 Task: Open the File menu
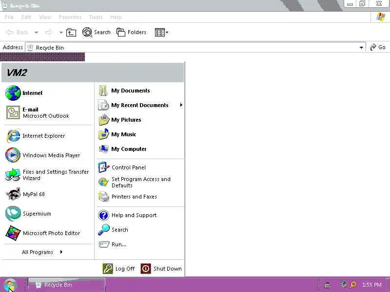(9, 17)
